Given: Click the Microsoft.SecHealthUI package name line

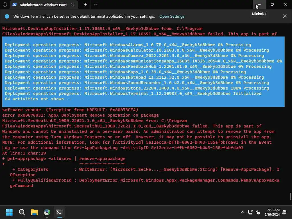Looking at the screenshot, I should [x=94, y=121].
